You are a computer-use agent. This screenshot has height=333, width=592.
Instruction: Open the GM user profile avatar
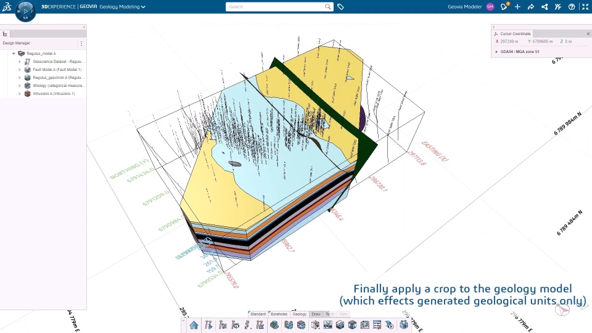(490, 7)
